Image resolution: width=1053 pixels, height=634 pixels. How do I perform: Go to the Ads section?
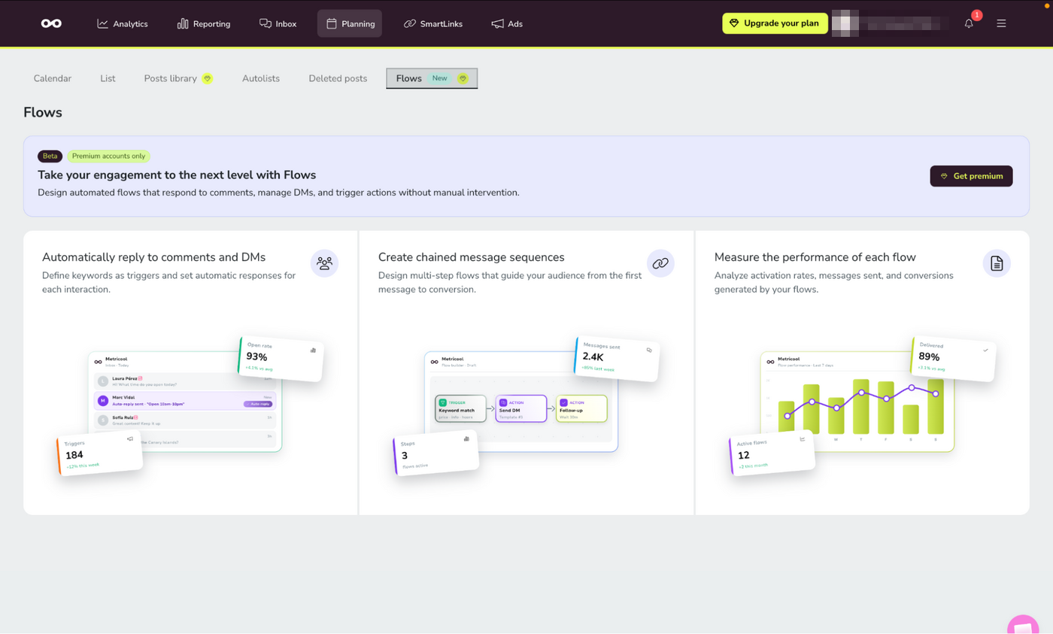tap(507, 23)
